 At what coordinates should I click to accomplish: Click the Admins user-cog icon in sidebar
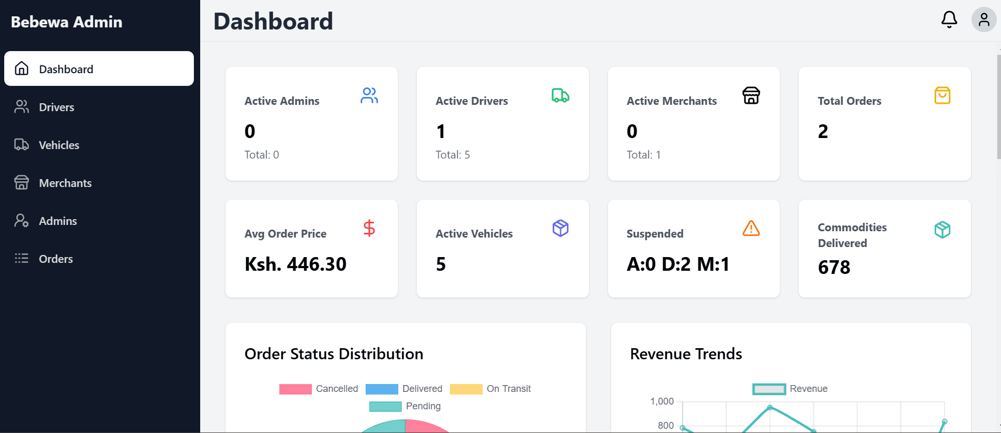[x=22, y=221]
